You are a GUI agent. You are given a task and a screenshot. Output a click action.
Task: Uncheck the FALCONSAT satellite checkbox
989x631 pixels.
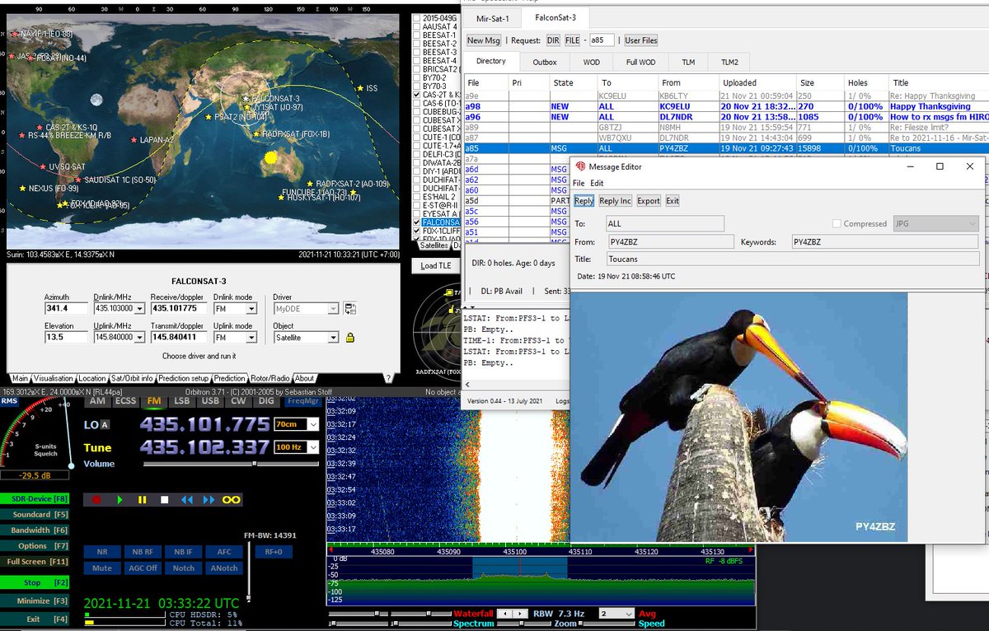coord(416,222)
